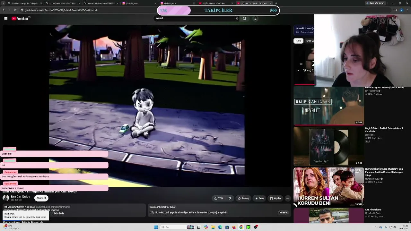Like the video (77 B)
Viewport: 411px width, 231px height.
[218, 198]
